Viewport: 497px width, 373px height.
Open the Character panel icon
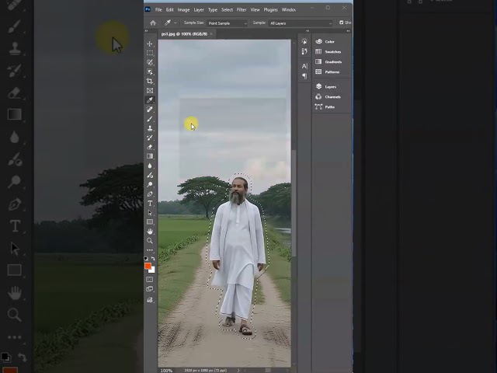pyautogui.click(x=304, y=66)
